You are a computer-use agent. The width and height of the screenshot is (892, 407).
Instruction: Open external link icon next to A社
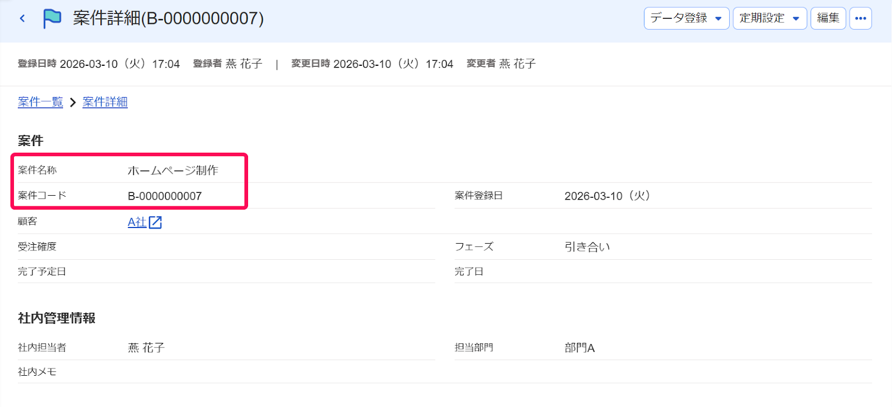pyautogui.click(x=156, y=222)
